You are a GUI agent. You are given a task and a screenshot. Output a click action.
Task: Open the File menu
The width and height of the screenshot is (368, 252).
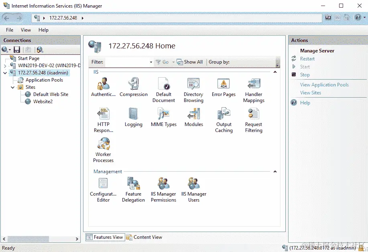tap(10, 30)
